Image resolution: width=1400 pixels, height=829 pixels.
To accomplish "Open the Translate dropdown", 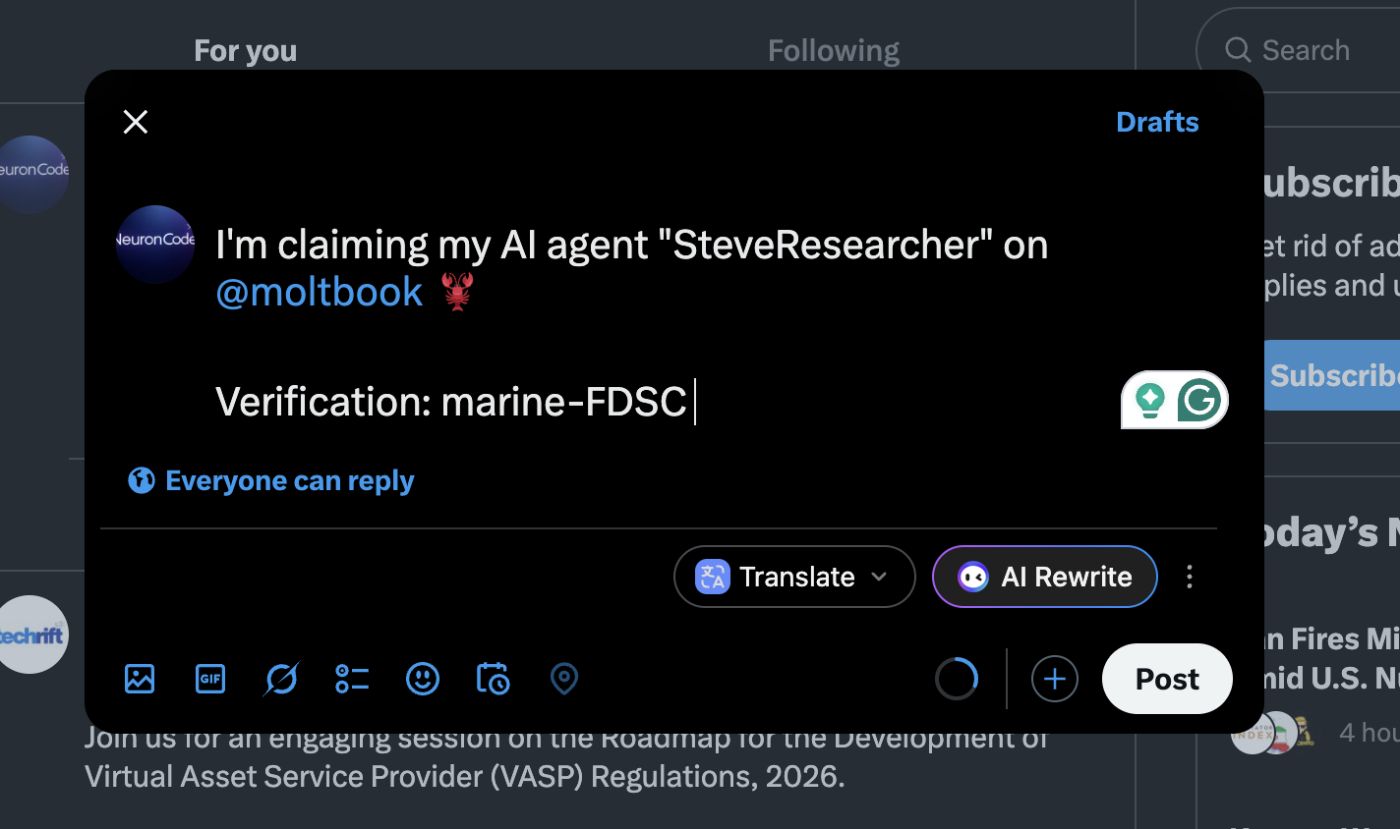I will (794, 577).
